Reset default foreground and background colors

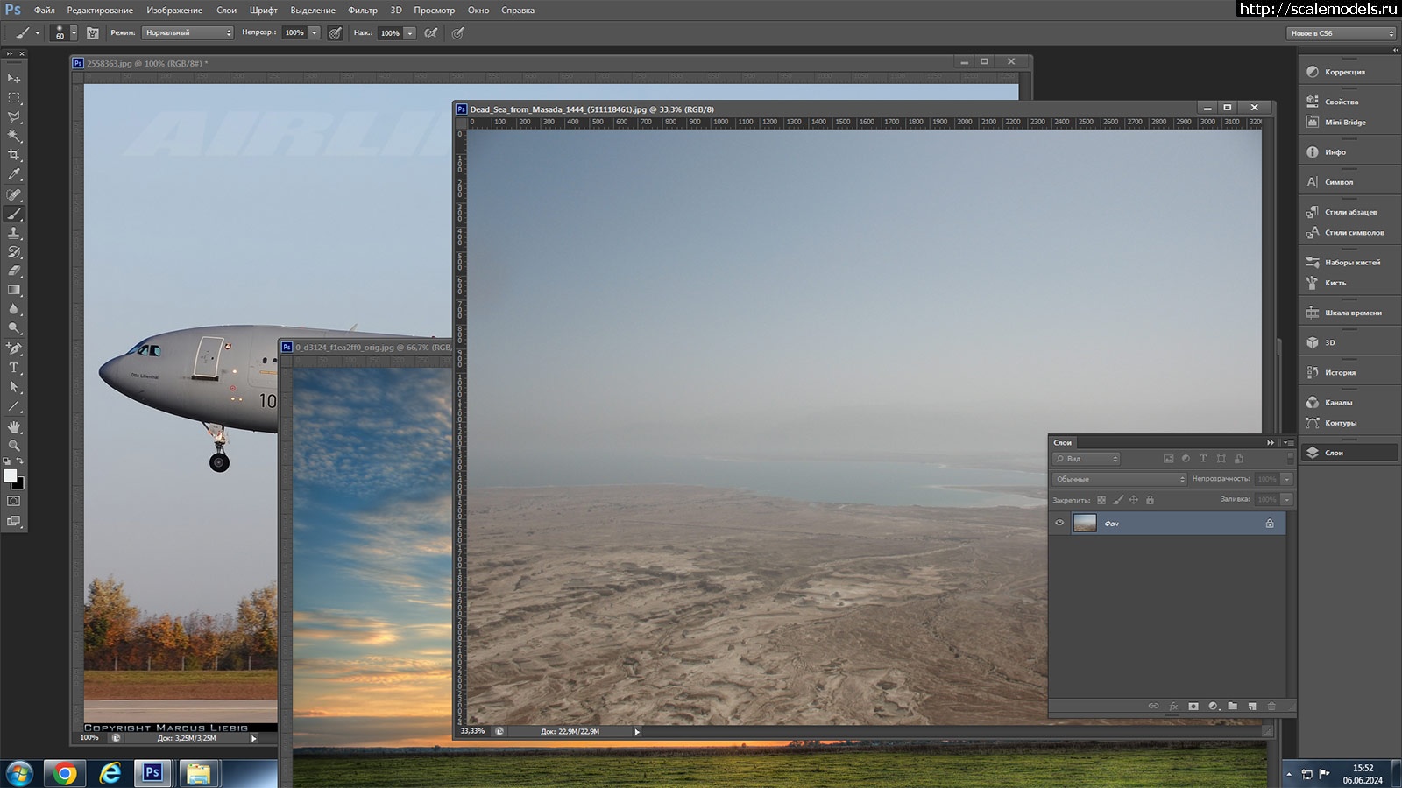tap(7, 461)
